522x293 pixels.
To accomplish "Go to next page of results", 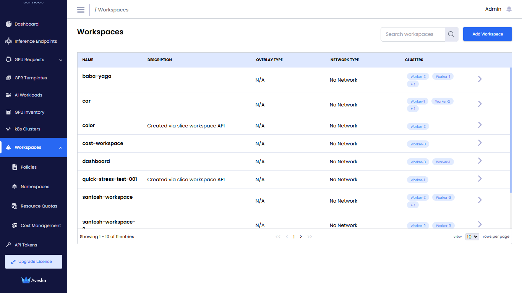I will [301, 237].
